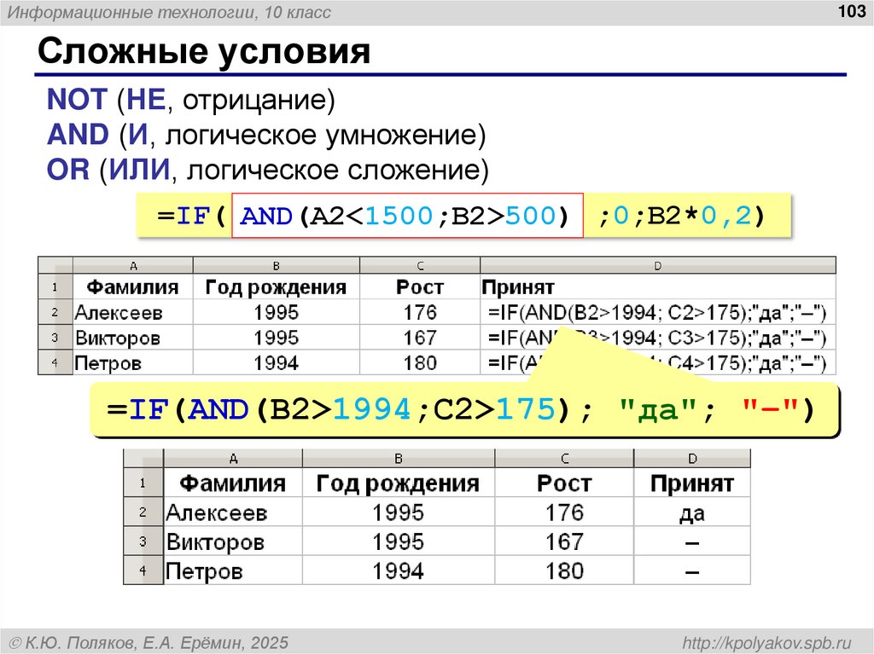Click year 1994 in lower table
874x654 pixels.
[398, 570]
